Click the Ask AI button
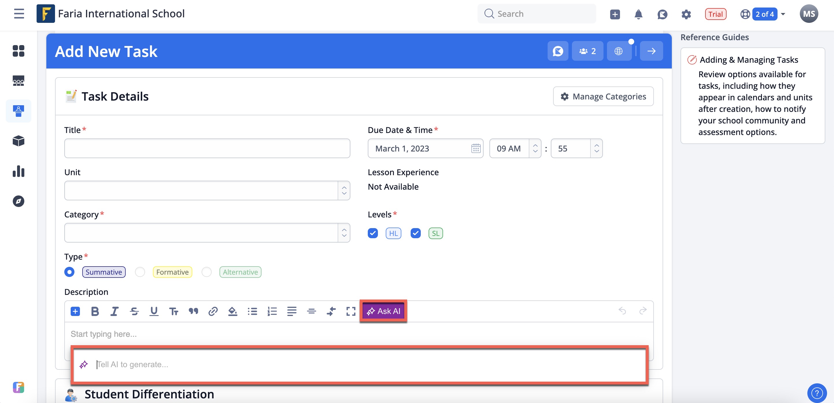This screenshot has height=403, width=834. tap(383, 311)
